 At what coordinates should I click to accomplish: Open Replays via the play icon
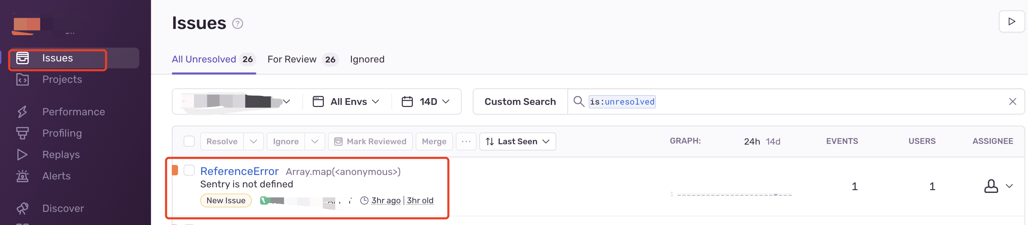coord(23,155)
